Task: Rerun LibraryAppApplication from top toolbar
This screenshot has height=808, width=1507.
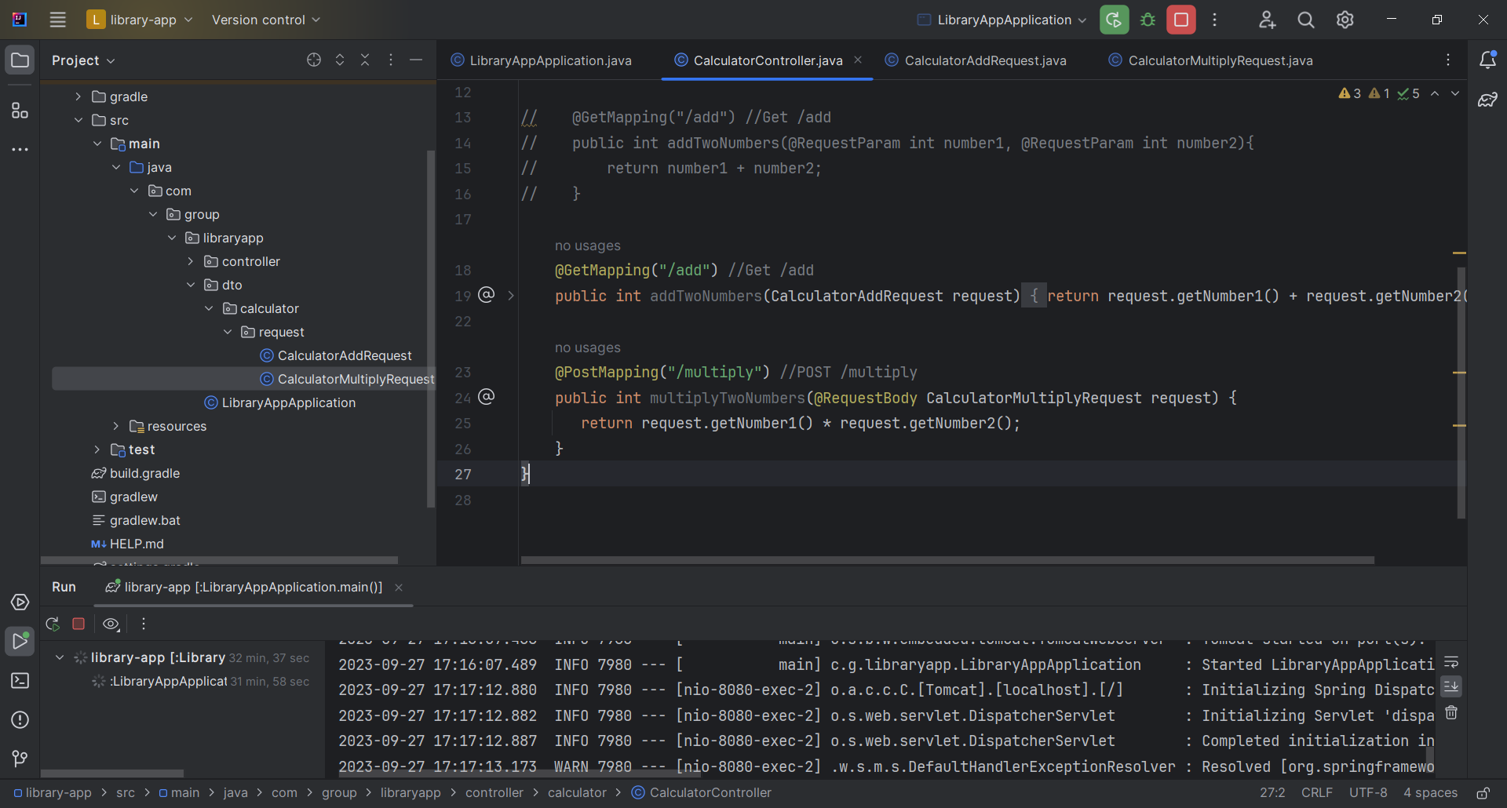Action: coord(1114,20)
